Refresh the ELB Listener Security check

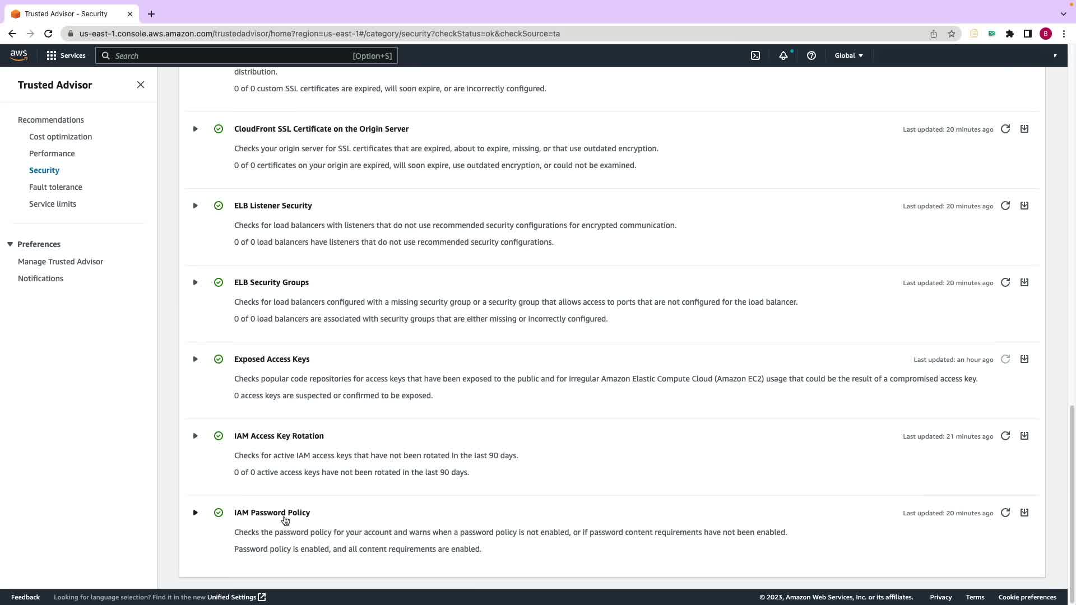coord(1005,206)
